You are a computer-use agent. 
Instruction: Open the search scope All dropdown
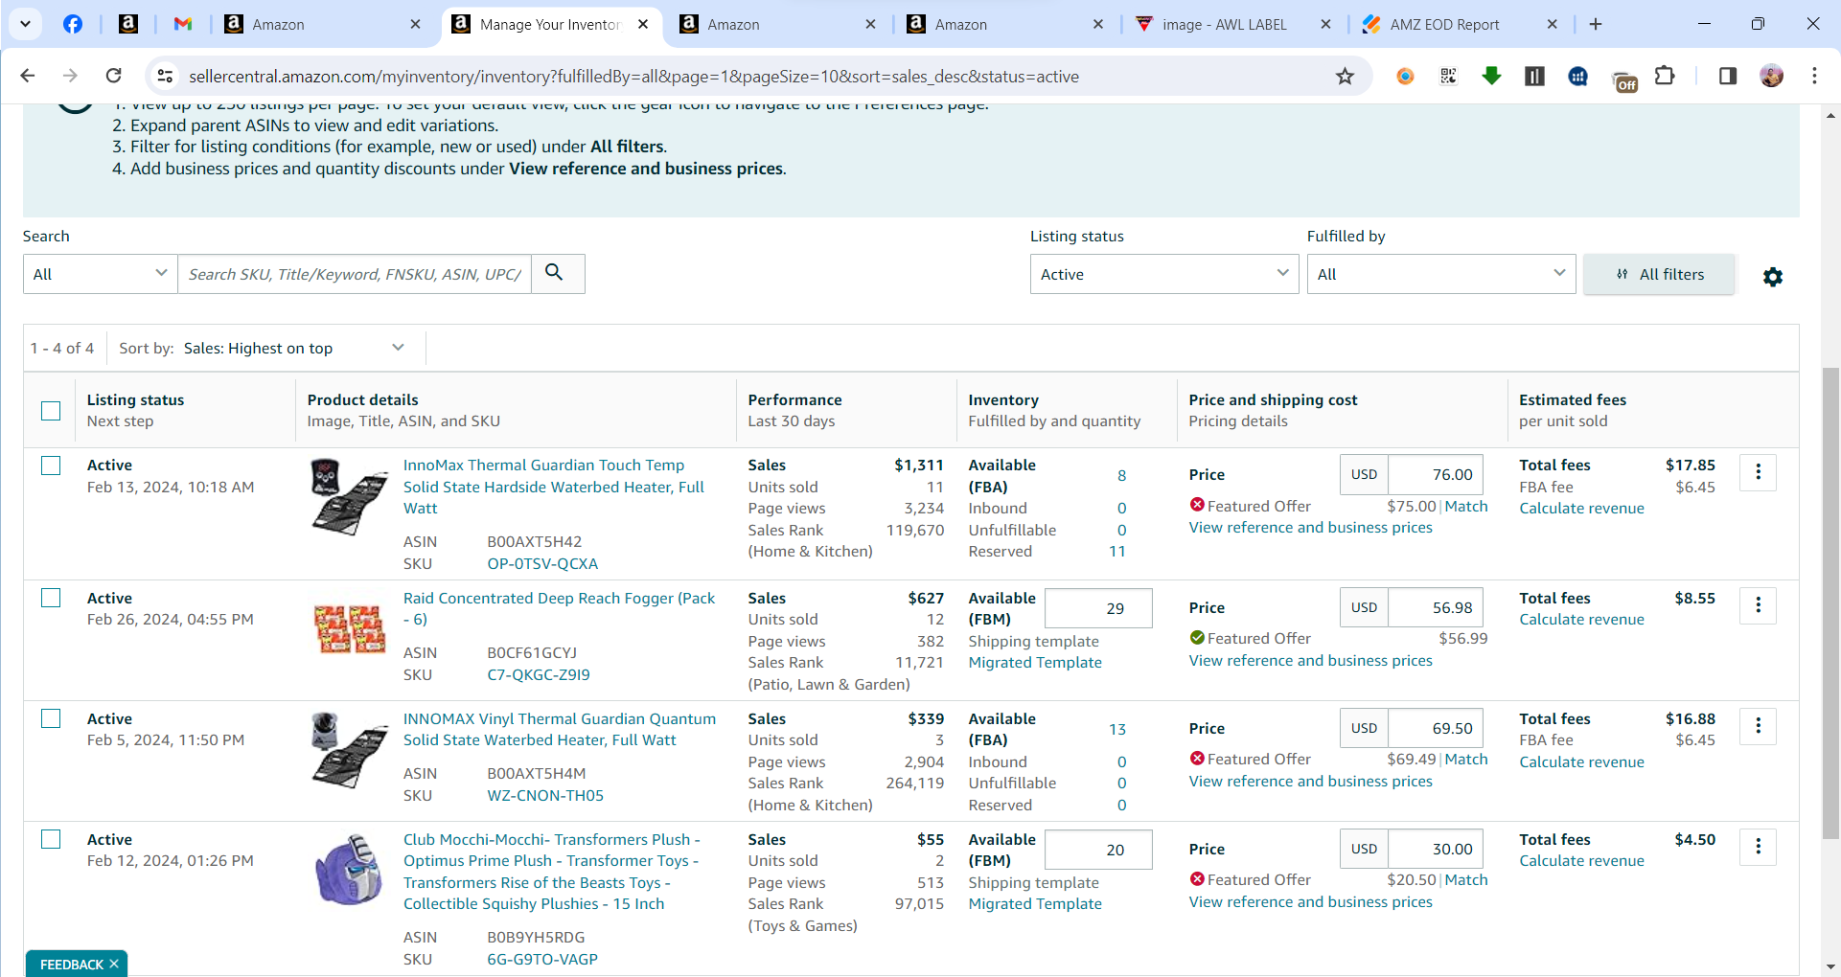pos(101,274)
